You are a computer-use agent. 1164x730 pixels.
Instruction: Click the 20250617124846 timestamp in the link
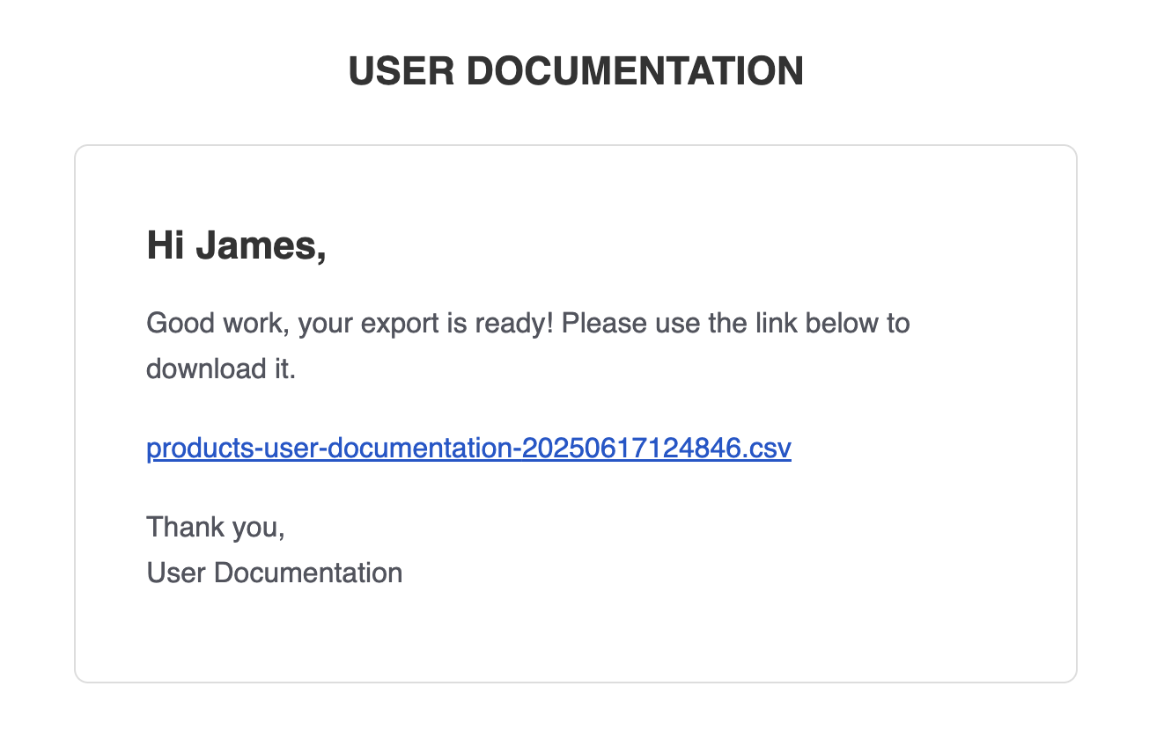[631, 449]
